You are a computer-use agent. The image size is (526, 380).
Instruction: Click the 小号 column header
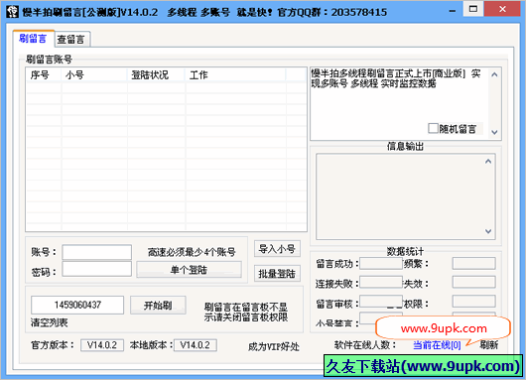[x=94, y=74]
